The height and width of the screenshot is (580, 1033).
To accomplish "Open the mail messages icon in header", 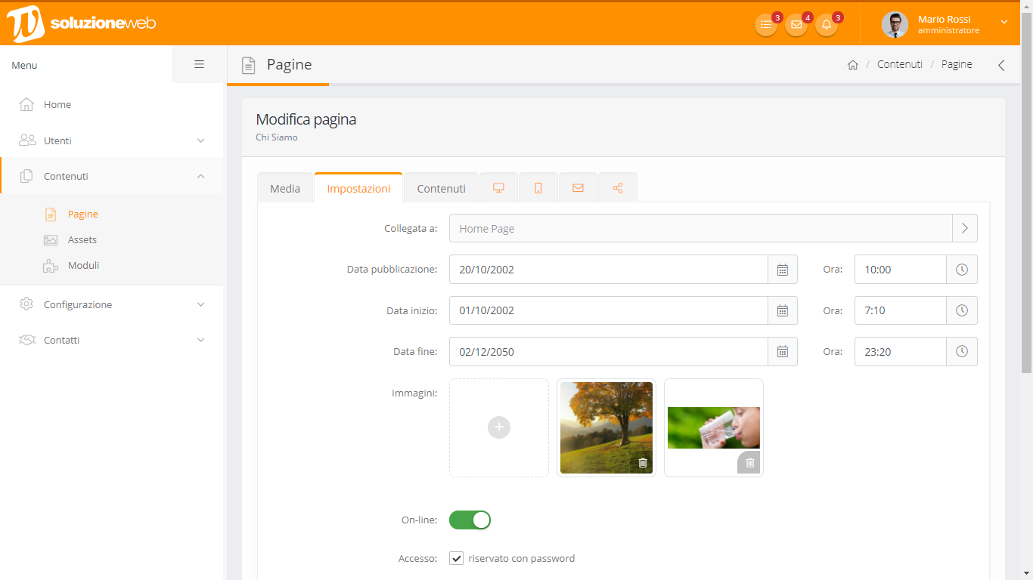I will [x=796, y=25].
